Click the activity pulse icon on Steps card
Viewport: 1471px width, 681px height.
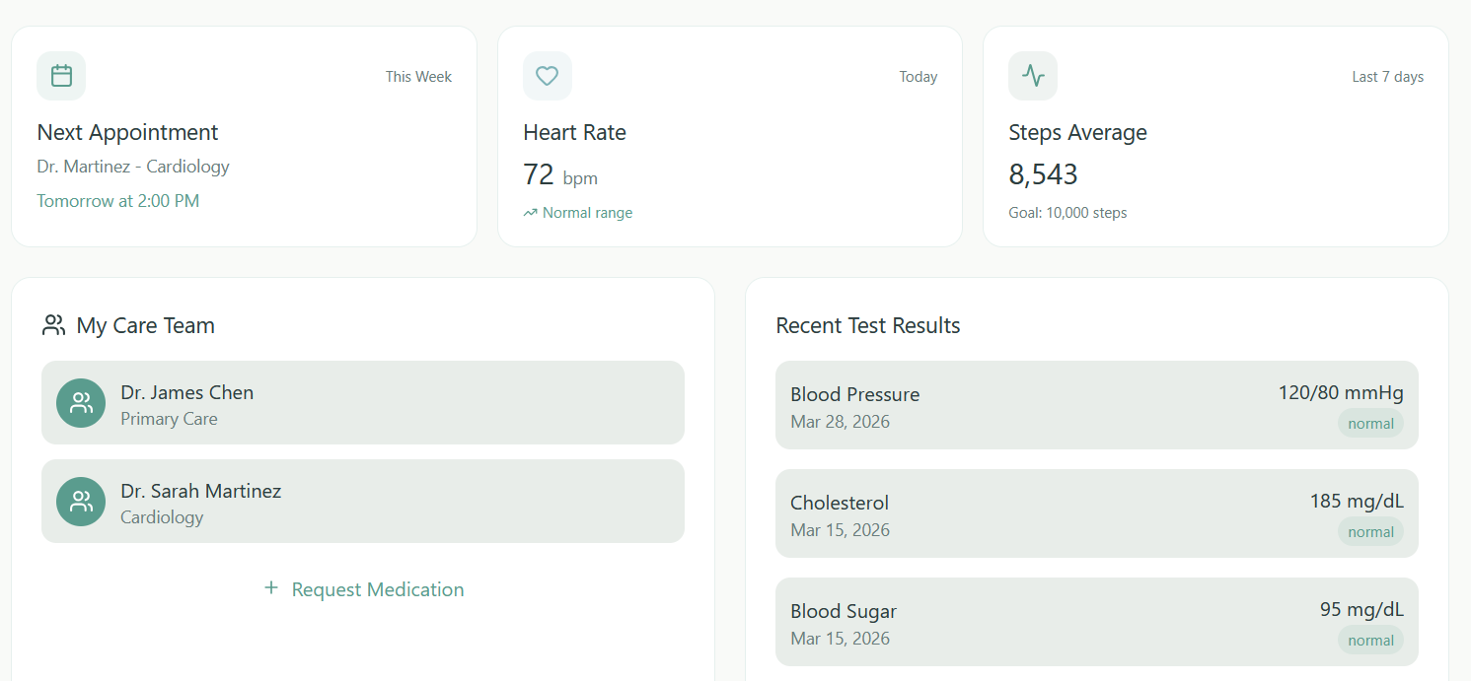coord(1033,76)
